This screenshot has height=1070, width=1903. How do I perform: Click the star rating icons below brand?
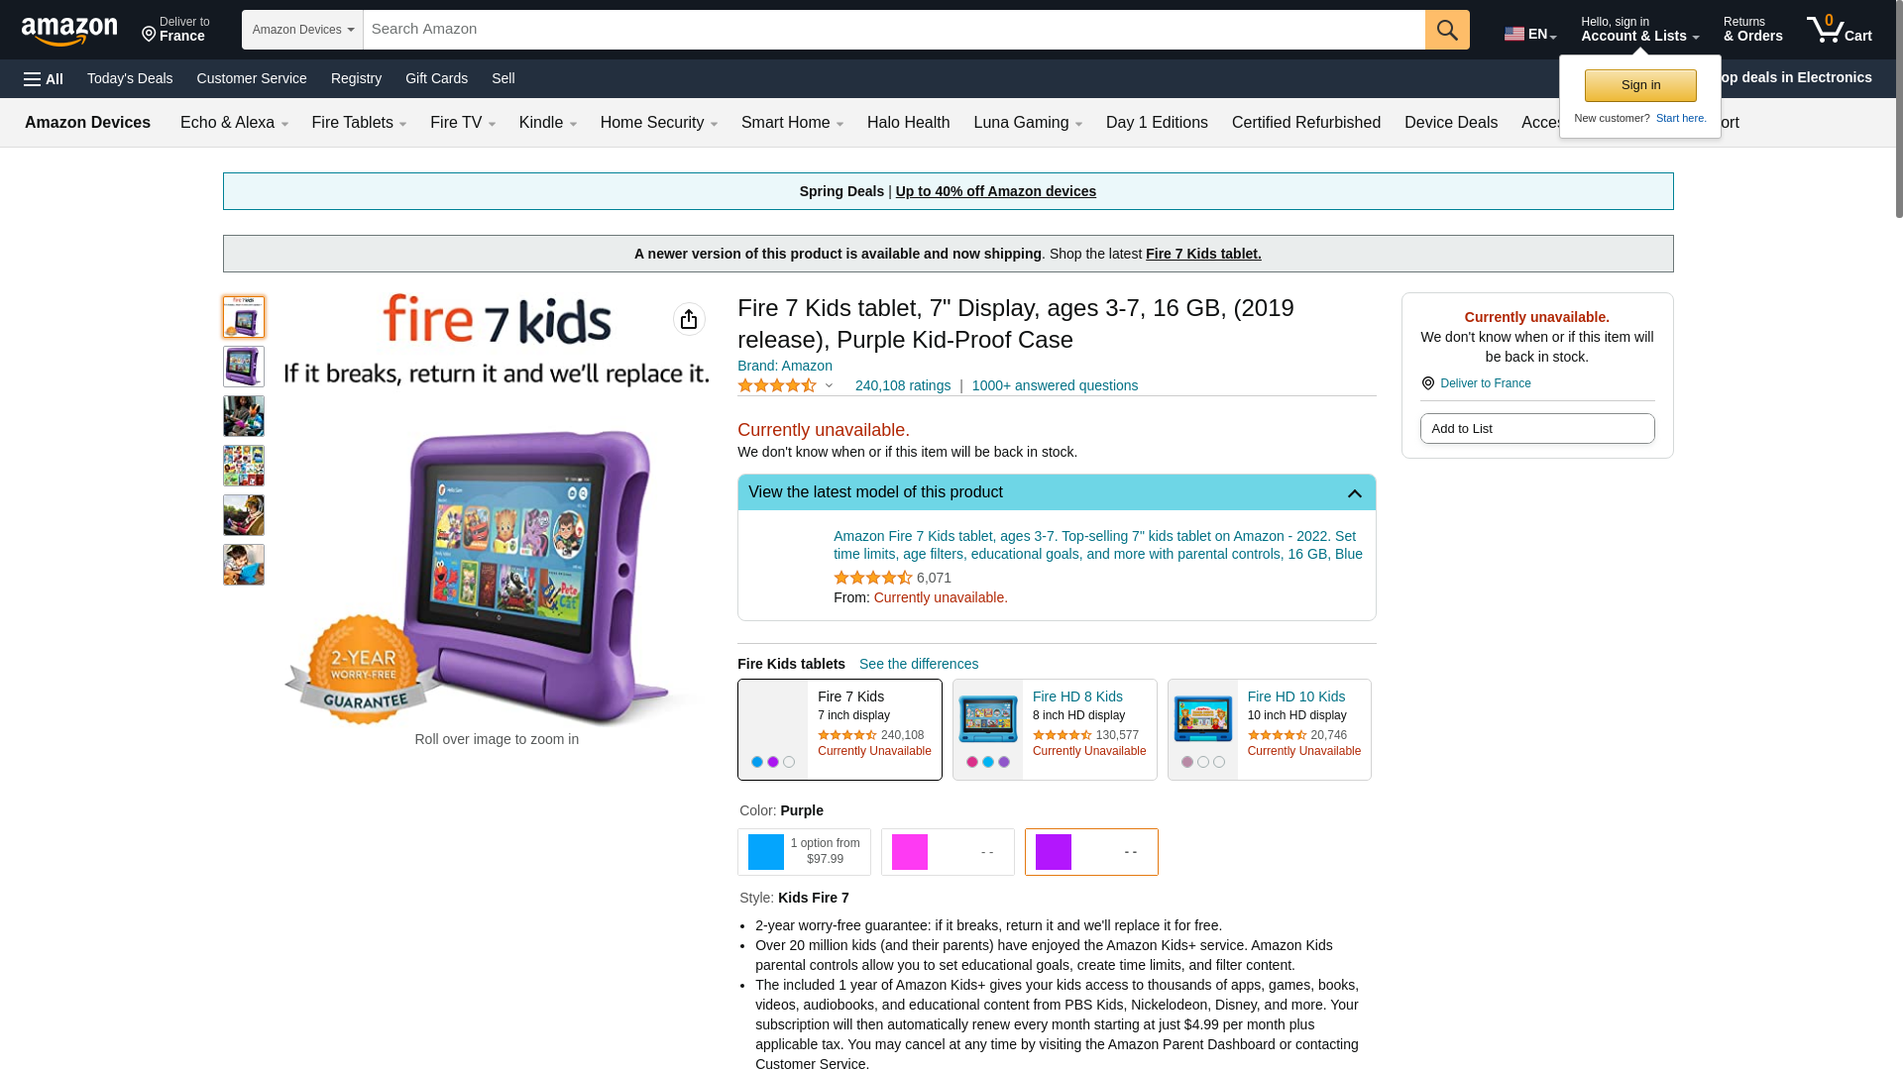(x=777, y=385)
